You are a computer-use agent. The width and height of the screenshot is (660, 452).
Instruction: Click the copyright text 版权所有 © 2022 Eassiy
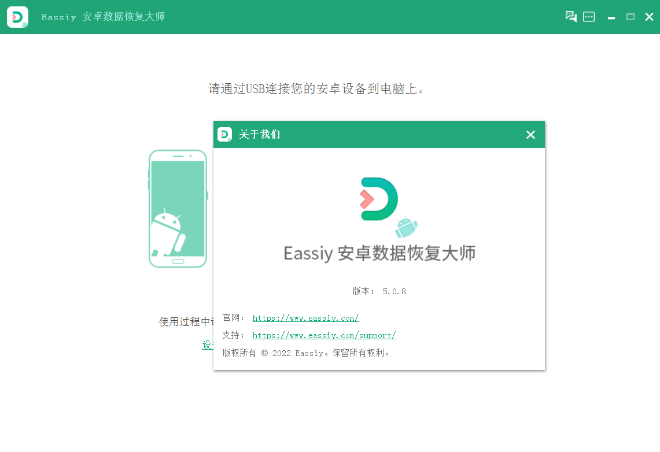305,353
